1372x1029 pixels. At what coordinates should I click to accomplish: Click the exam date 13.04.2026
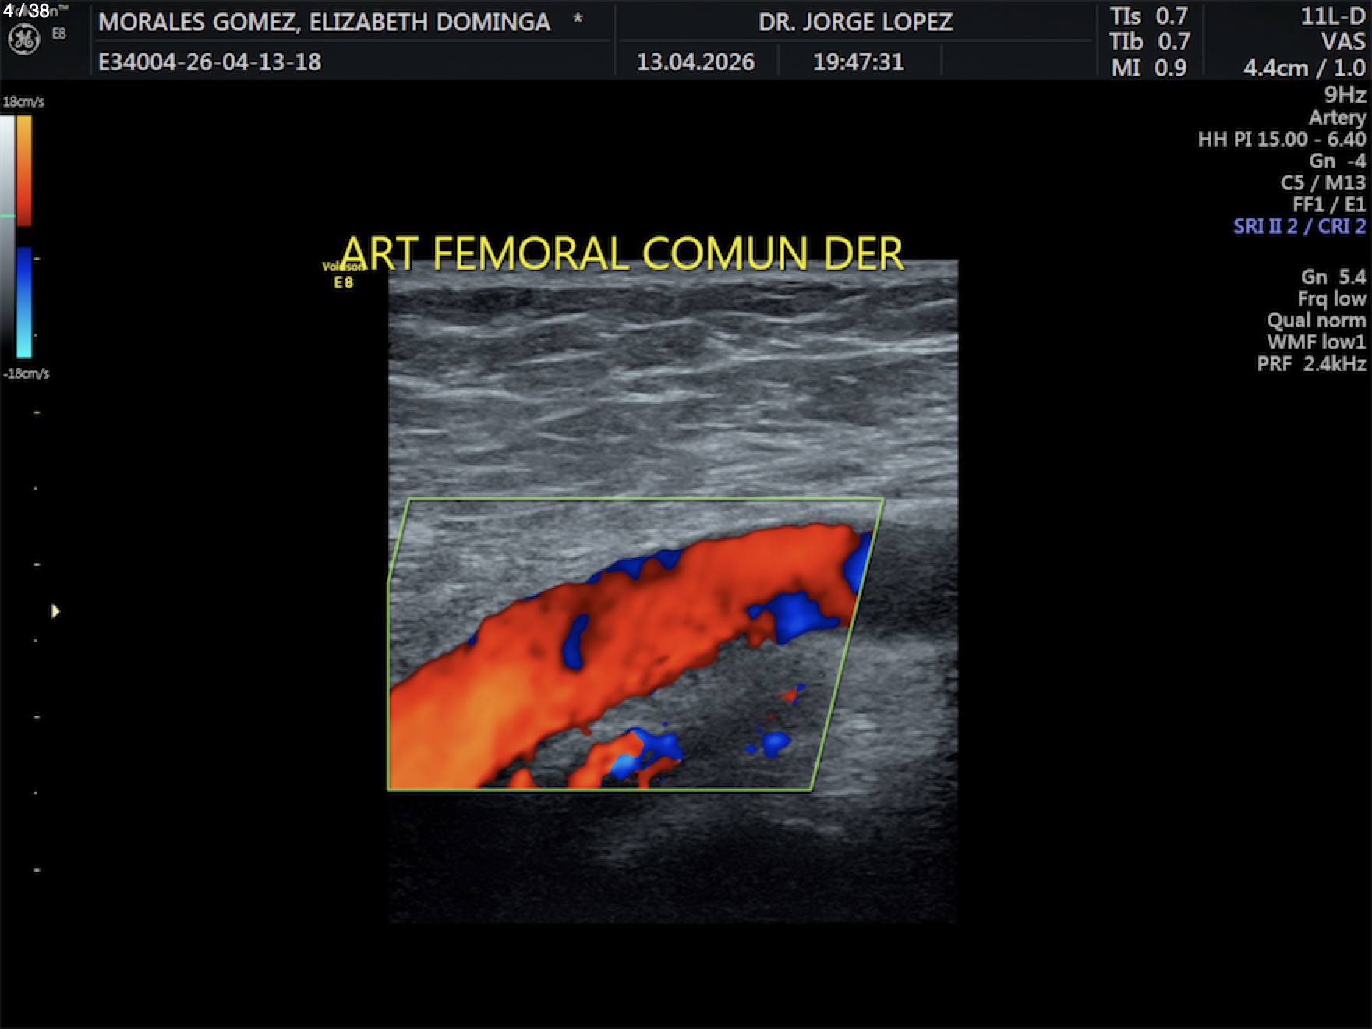(695, 62)
